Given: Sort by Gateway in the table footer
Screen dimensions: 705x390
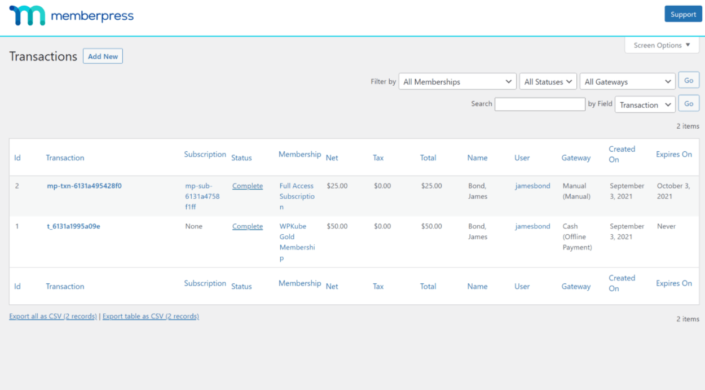Looking at the screenshot, I should (576, 287).
